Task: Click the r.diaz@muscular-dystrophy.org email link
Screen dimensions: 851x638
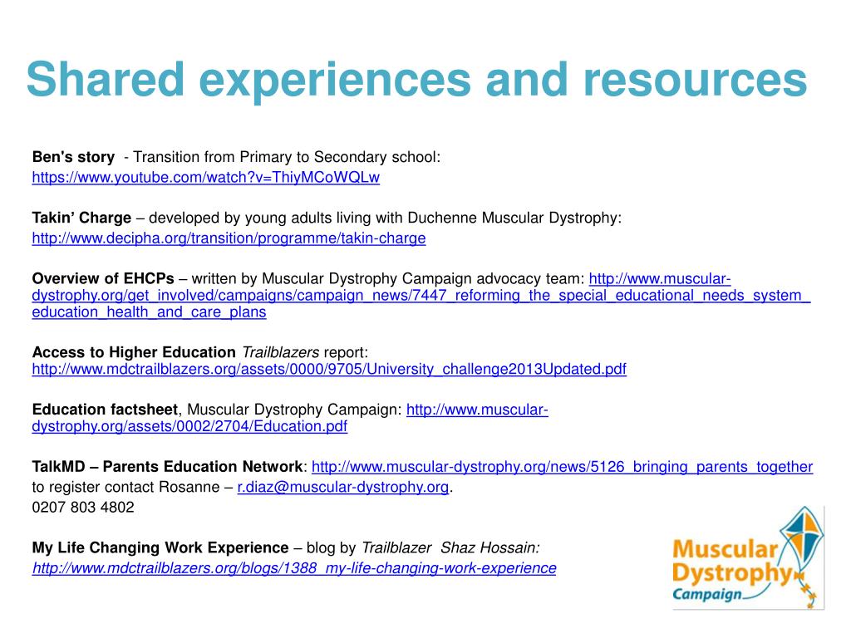Action: [343, 487]
